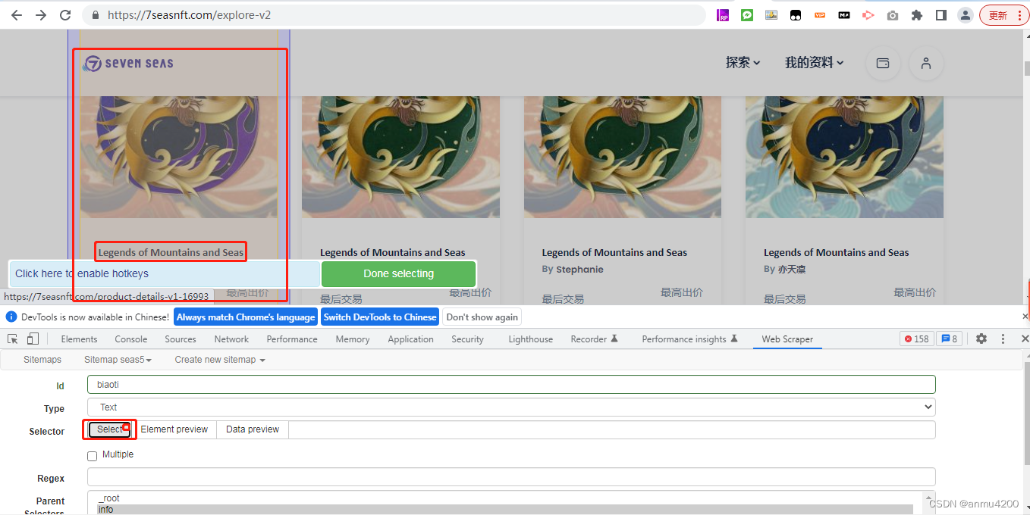
Task: Open the blue-wave dragon NFT thumbnail
Action: pos(844,157)
